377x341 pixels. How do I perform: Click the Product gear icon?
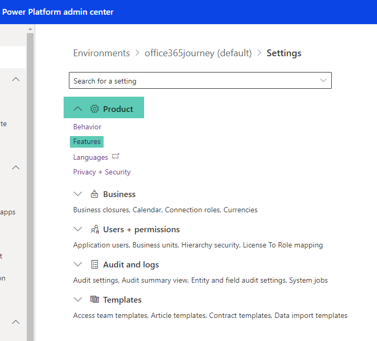pyautogui.click(x=95, y=109)
